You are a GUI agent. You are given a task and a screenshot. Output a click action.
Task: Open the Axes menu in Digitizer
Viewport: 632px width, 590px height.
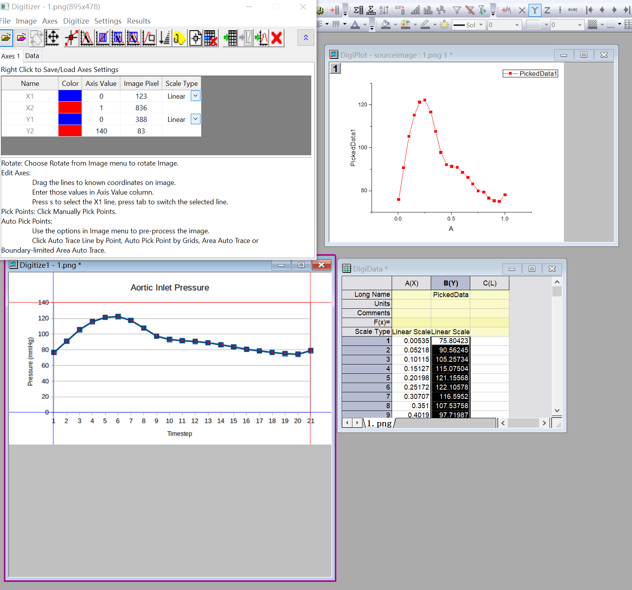[x=50, y=21]
